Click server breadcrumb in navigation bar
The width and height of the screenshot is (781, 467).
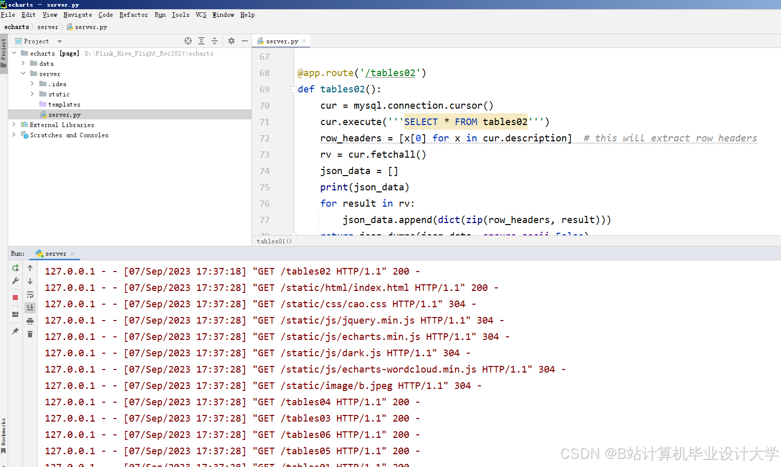47,27
